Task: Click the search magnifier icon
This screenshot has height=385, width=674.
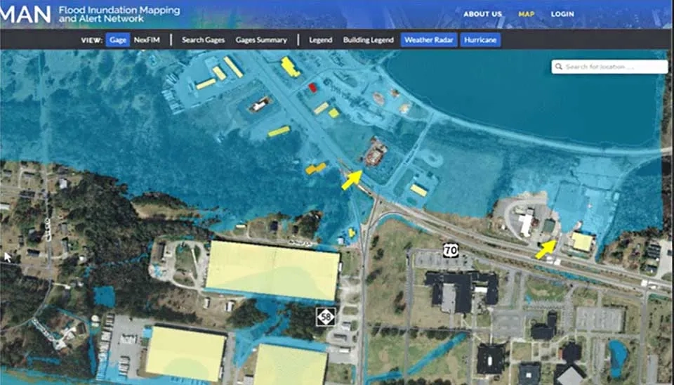Action: [559, 67]
